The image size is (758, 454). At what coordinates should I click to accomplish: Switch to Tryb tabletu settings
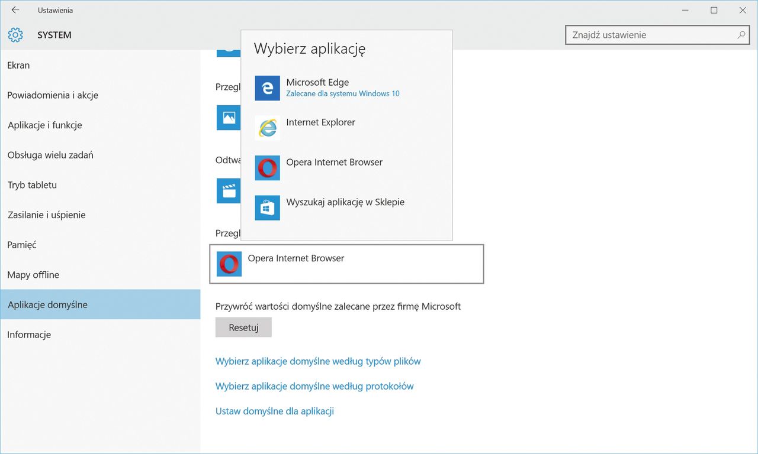pyautogui.click(x=100, y=185)
